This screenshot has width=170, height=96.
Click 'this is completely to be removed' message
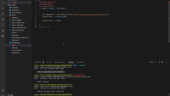[50, 72]
